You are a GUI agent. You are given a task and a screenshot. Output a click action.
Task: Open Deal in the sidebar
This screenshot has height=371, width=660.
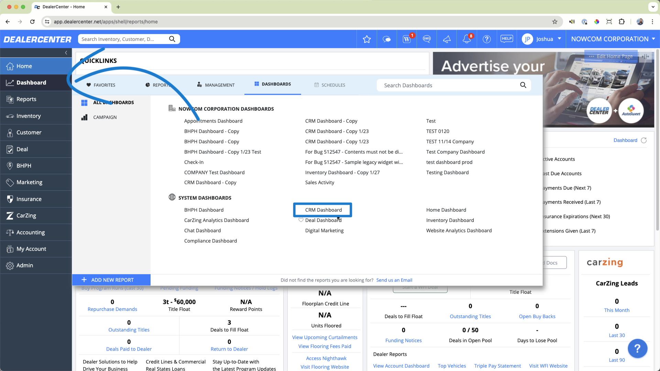[x=36, y=149]
